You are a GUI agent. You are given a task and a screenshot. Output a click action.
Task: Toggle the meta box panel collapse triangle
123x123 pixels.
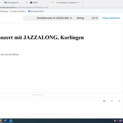(x=119, y=101)
